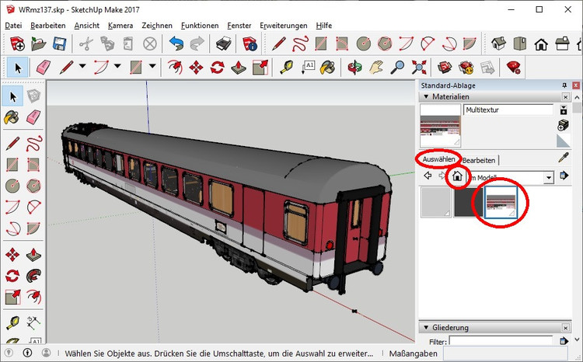Open the 'Im Modell' material library dropdown
This screenshot has height=362, width=583.
(x=549, y=177)
